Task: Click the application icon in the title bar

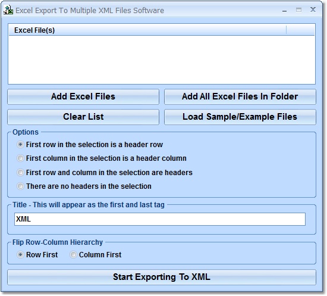Action: [x=8, y=10]
